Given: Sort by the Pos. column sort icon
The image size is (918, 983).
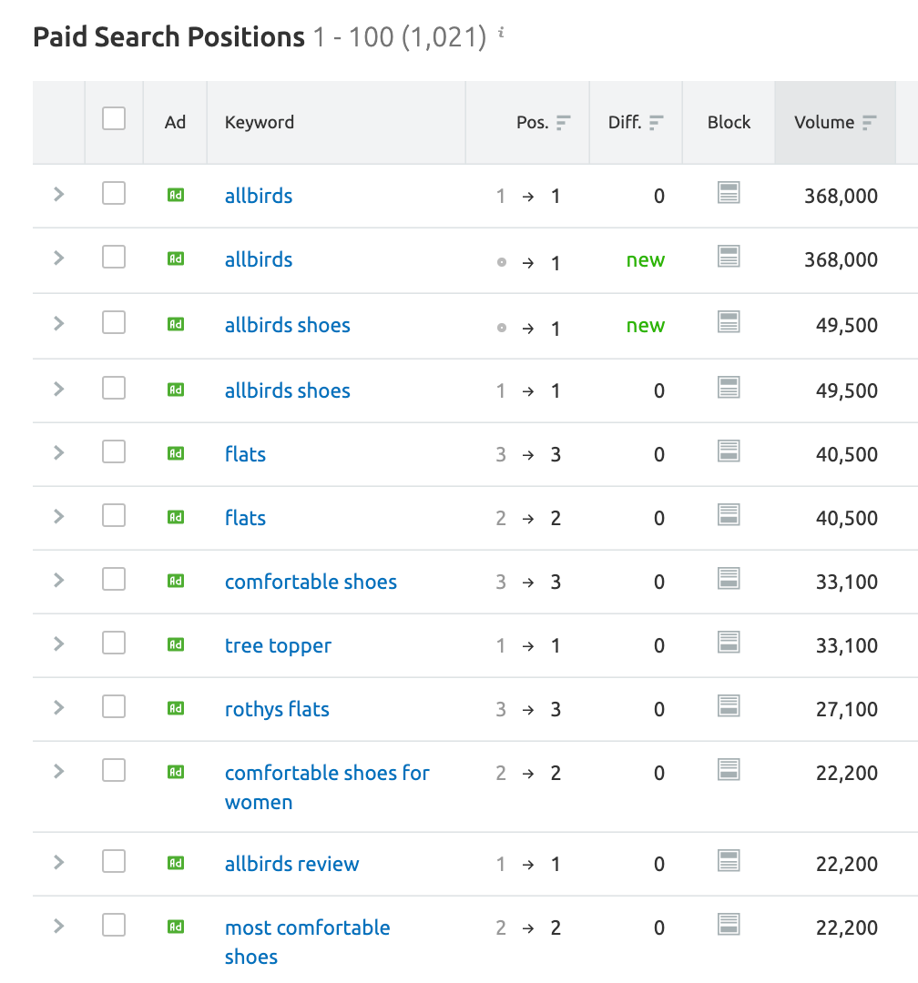Looking at the screenshot, I should point(564,122).
